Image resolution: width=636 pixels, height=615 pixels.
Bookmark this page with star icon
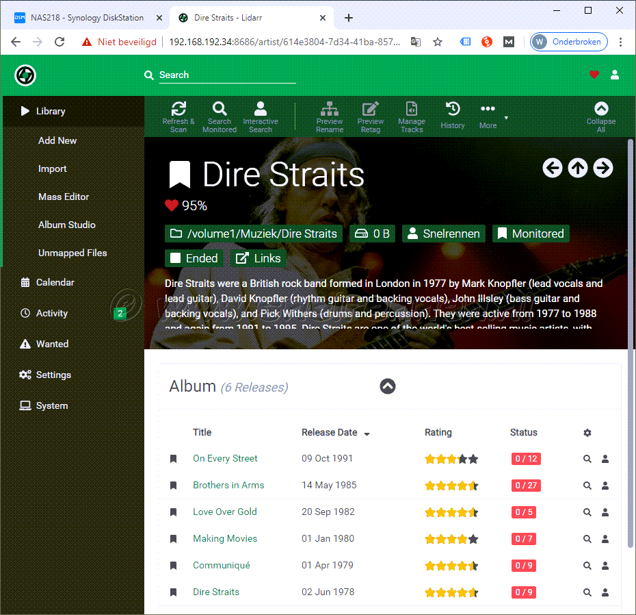click(438, 42)
